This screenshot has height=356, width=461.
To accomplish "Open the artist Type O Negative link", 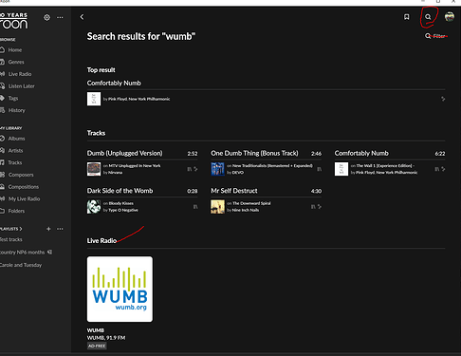I will (x=123, y=210).
